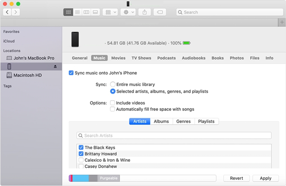
Task: Check Casey Donahew artist
Action: (81, 166)
